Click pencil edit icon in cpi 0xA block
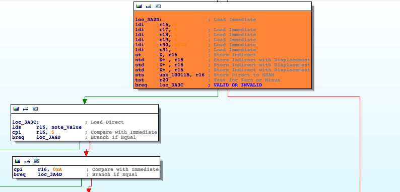This screenshot has height=192, width=400. [x=27, y=161]
